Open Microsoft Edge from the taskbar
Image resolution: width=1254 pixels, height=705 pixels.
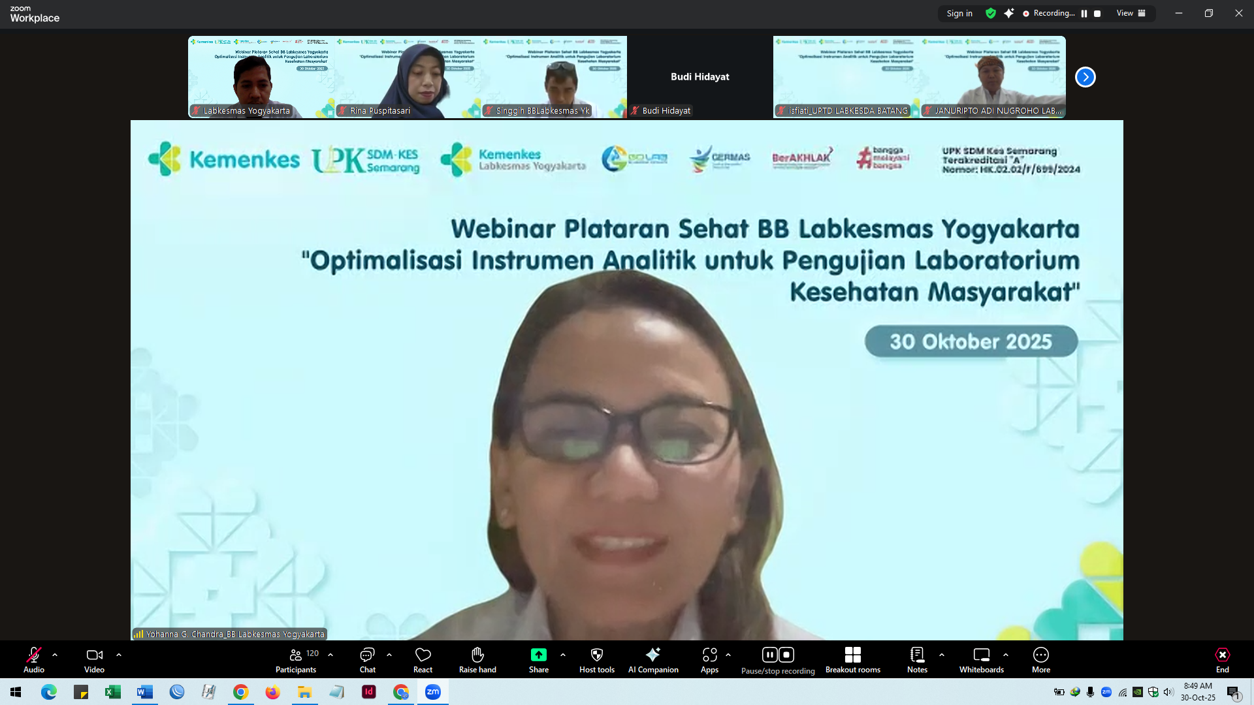49,692
